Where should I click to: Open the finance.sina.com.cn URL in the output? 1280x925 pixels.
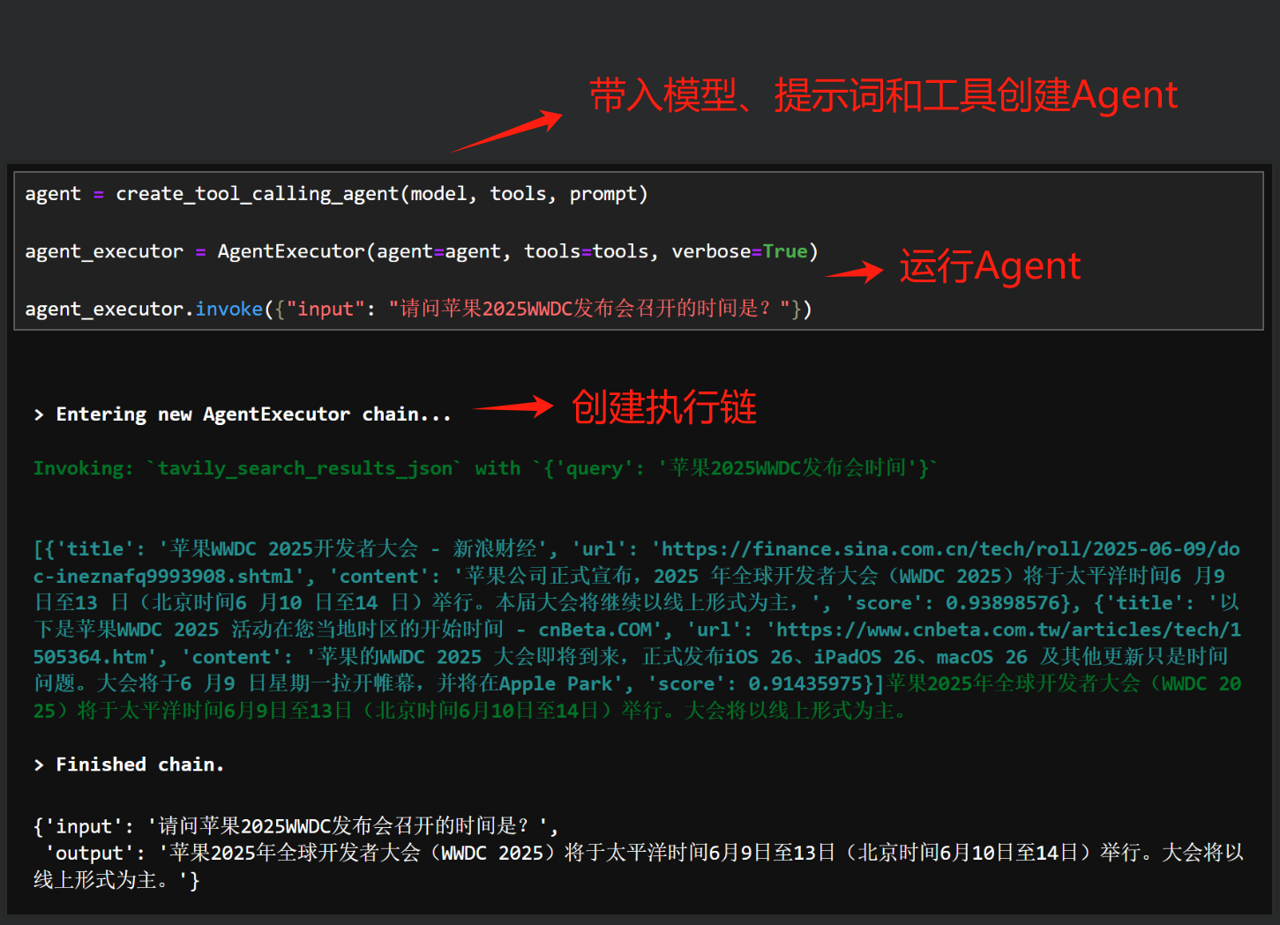click(636, 563)
